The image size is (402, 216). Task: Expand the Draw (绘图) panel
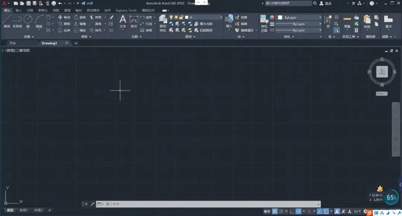pos(29,37)
